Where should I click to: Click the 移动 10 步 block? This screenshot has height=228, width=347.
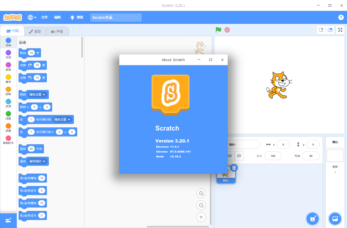pyautogui.click(x=30, y=53)
